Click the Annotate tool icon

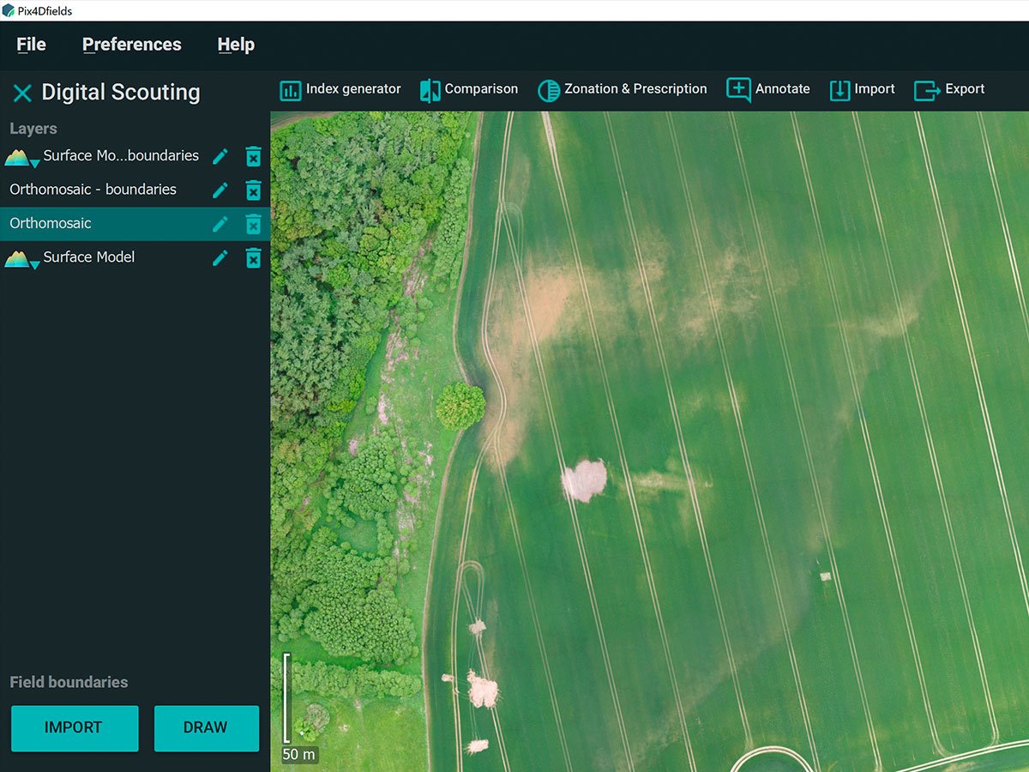point(738,89)
